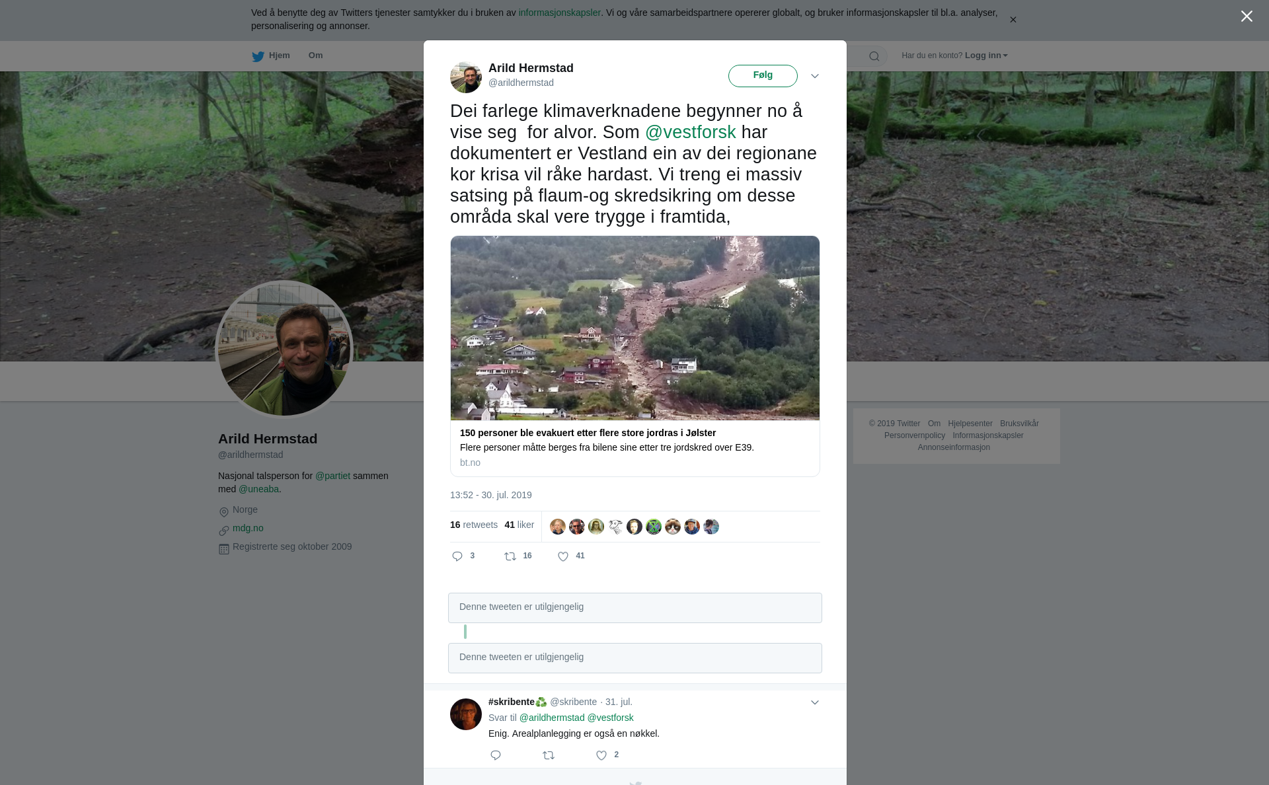Viewport: 1269px width, 785px height.
Task: Open the Logg inn dropdown
Action: [986, 56]
